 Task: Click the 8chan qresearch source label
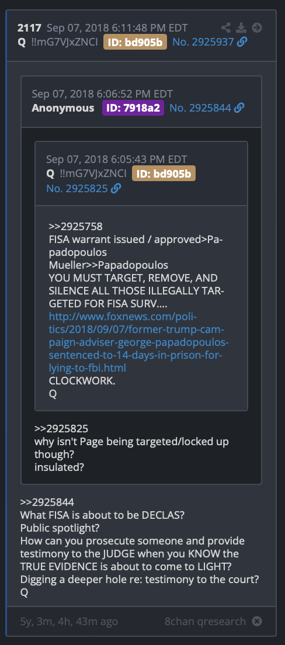(x=205, y=621)
